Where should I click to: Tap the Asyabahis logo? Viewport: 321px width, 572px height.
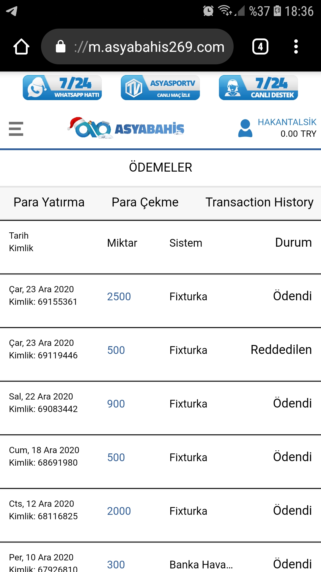[x=126, y=128]
